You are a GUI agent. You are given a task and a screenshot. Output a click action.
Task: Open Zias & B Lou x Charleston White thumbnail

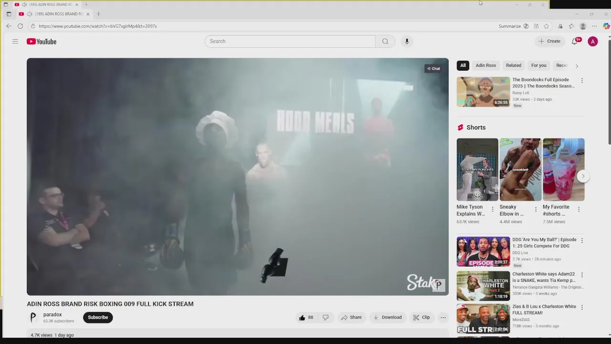tap(483, 319)
